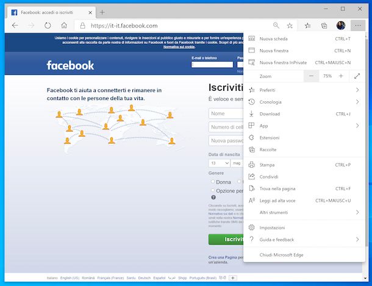Increase zoom with the plus button
The image size is (372, 286).
[x=341, y=76]
